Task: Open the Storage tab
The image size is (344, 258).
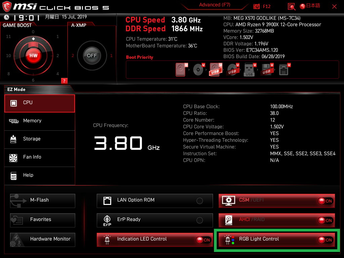Action: [40, 139]
